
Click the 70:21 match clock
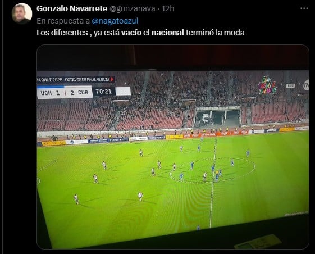[x=104, y=92]
